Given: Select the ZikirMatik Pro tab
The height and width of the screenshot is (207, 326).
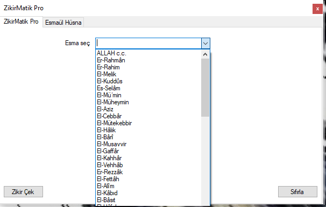Looking at the screenshot, I should [21, 22].
